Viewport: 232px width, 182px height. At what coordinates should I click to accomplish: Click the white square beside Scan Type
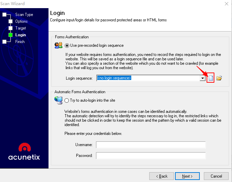[x=4, y=15]
